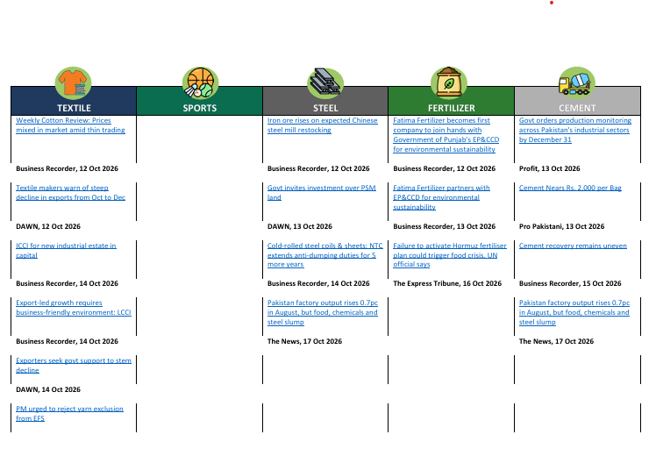
Task: Open PM urged to reject yarn exclusion link
Action: click(69, 413)
